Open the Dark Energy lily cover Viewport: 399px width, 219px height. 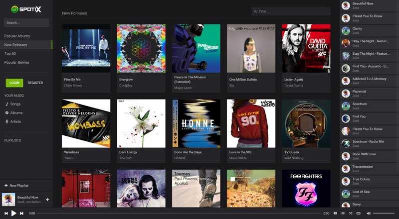pos(141,123)
